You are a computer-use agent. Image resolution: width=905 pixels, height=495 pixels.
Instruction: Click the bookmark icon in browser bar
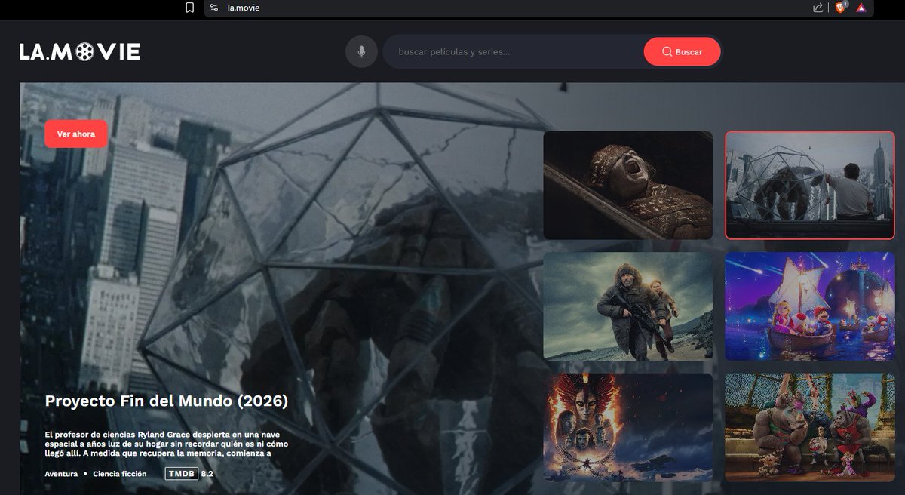pos(190,8)
